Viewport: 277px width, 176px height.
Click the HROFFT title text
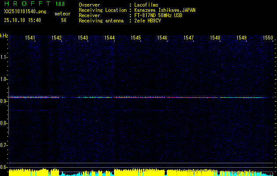(26, 4)
